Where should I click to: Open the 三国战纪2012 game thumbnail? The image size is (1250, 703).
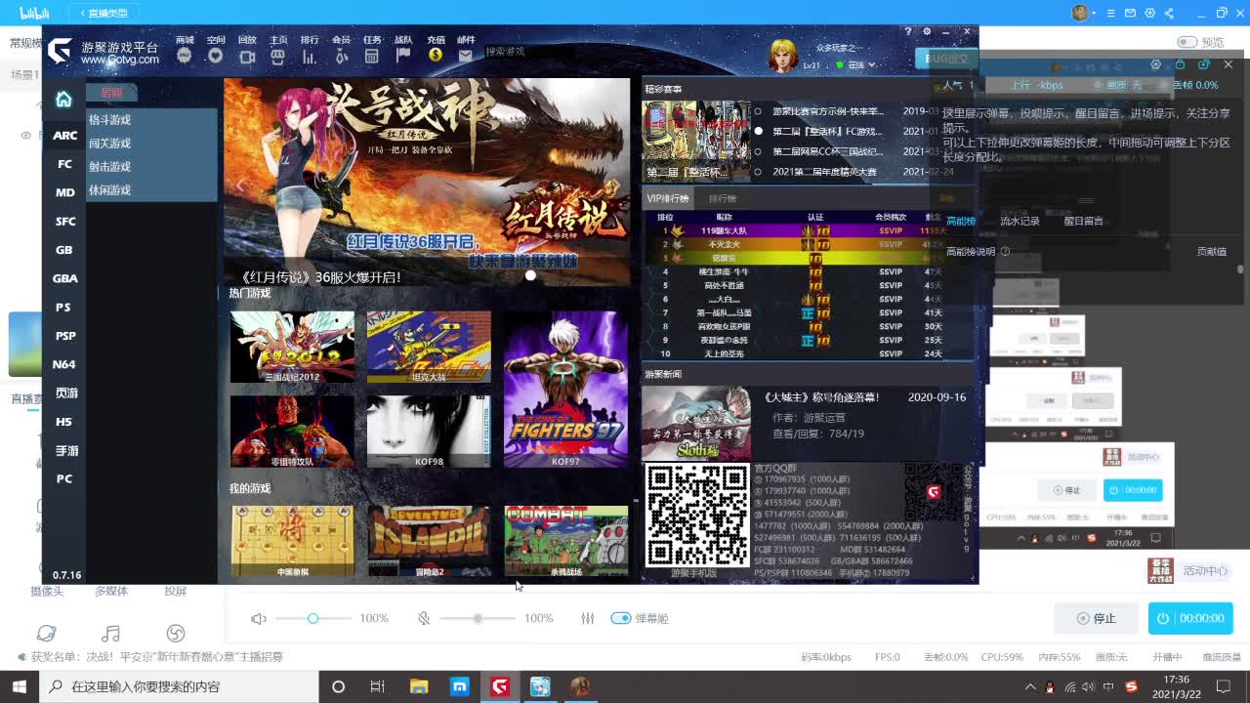[292, 347]
